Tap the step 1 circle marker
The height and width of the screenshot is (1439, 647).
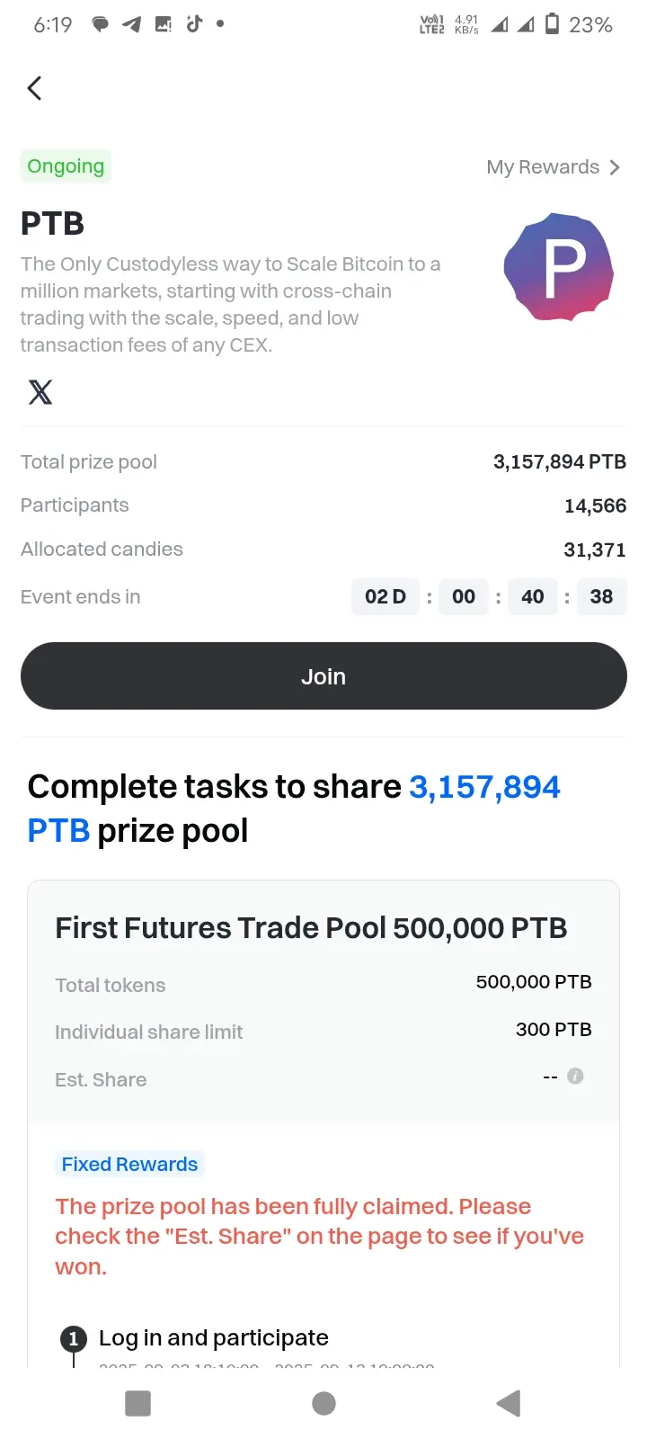pos(74,1339)
